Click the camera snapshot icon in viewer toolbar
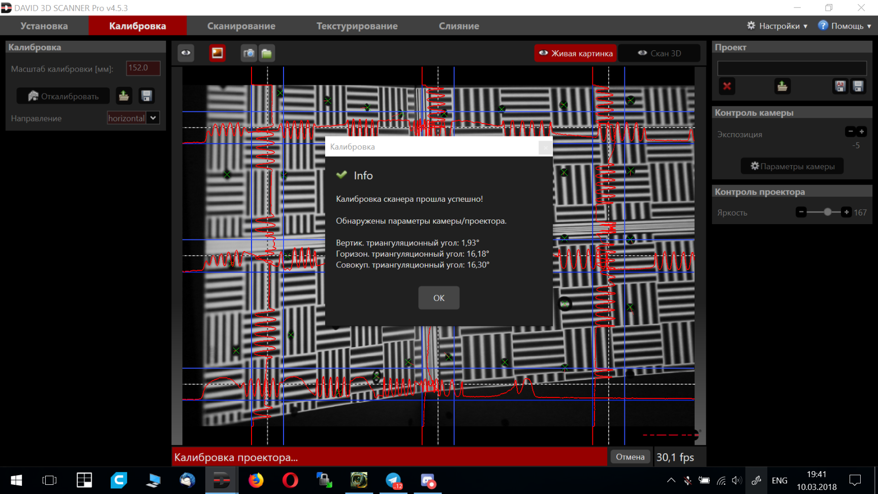878x494 pixels. pos(249,53)
